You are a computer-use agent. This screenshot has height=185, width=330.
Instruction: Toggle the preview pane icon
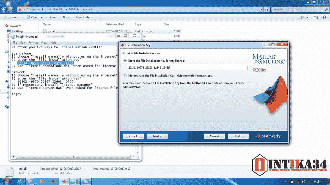[316, 17]
